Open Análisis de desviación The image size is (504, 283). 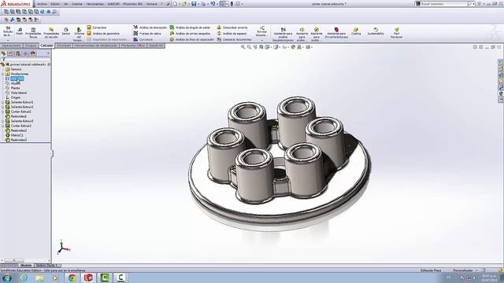click(x=150, y=28)
